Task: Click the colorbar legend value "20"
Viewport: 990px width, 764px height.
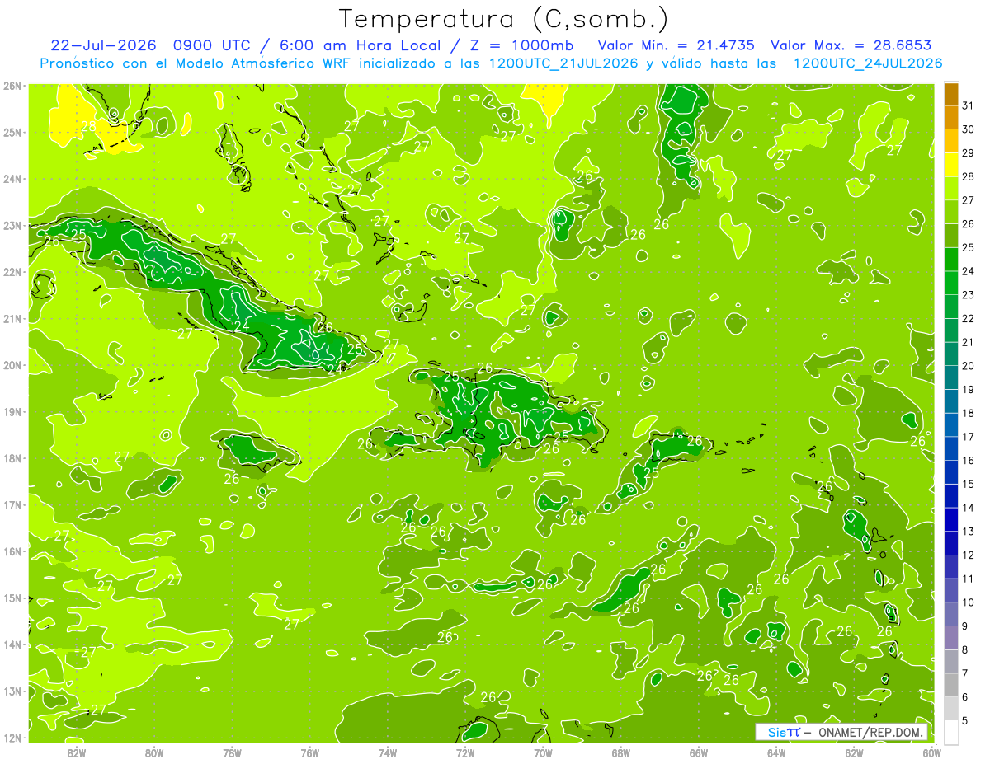Action: click(x=969, y=365)
